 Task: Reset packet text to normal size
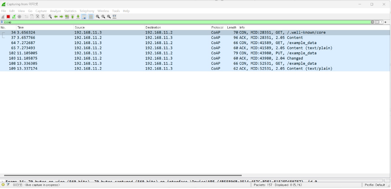click(109, 17)
